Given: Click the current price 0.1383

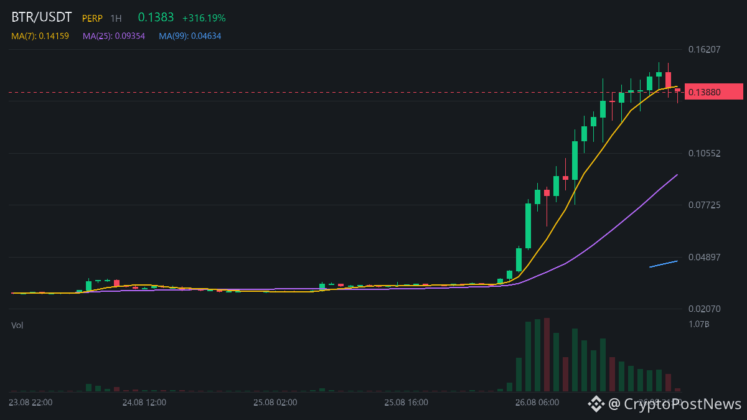Looking at the screenshot, I should click(x=156, y=17).
